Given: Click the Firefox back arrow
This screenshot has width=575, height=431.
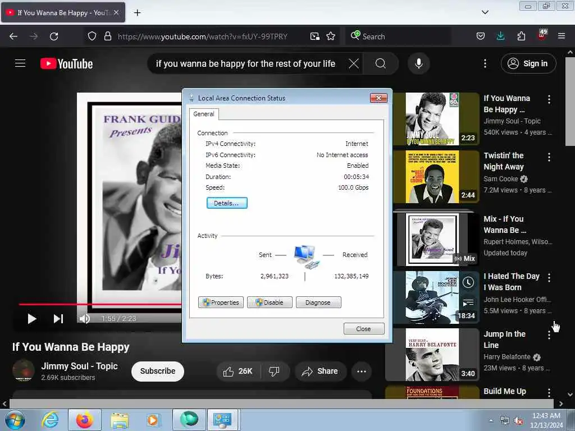Looking at the screenshot, I should click(x=13, y=36).
